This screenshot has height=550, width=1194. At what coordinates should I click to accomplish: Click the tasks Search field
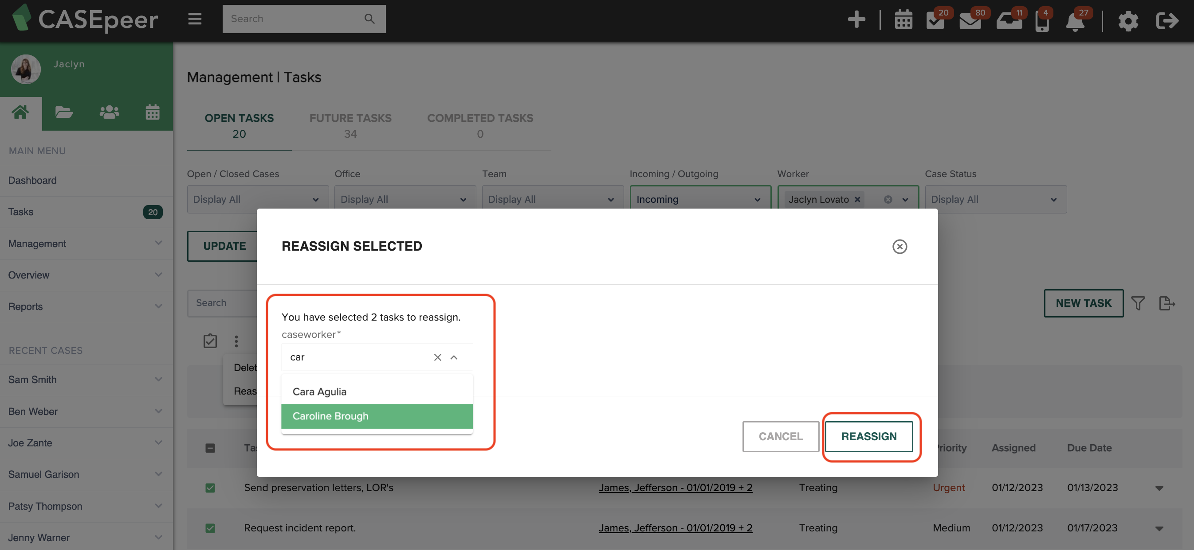pyautogui.click(x=223, y=303)
